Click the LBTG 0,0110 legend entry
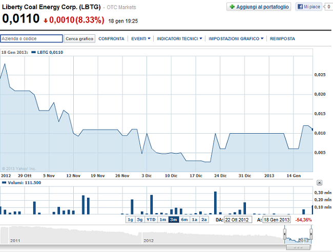 click(x=47, y=52)
